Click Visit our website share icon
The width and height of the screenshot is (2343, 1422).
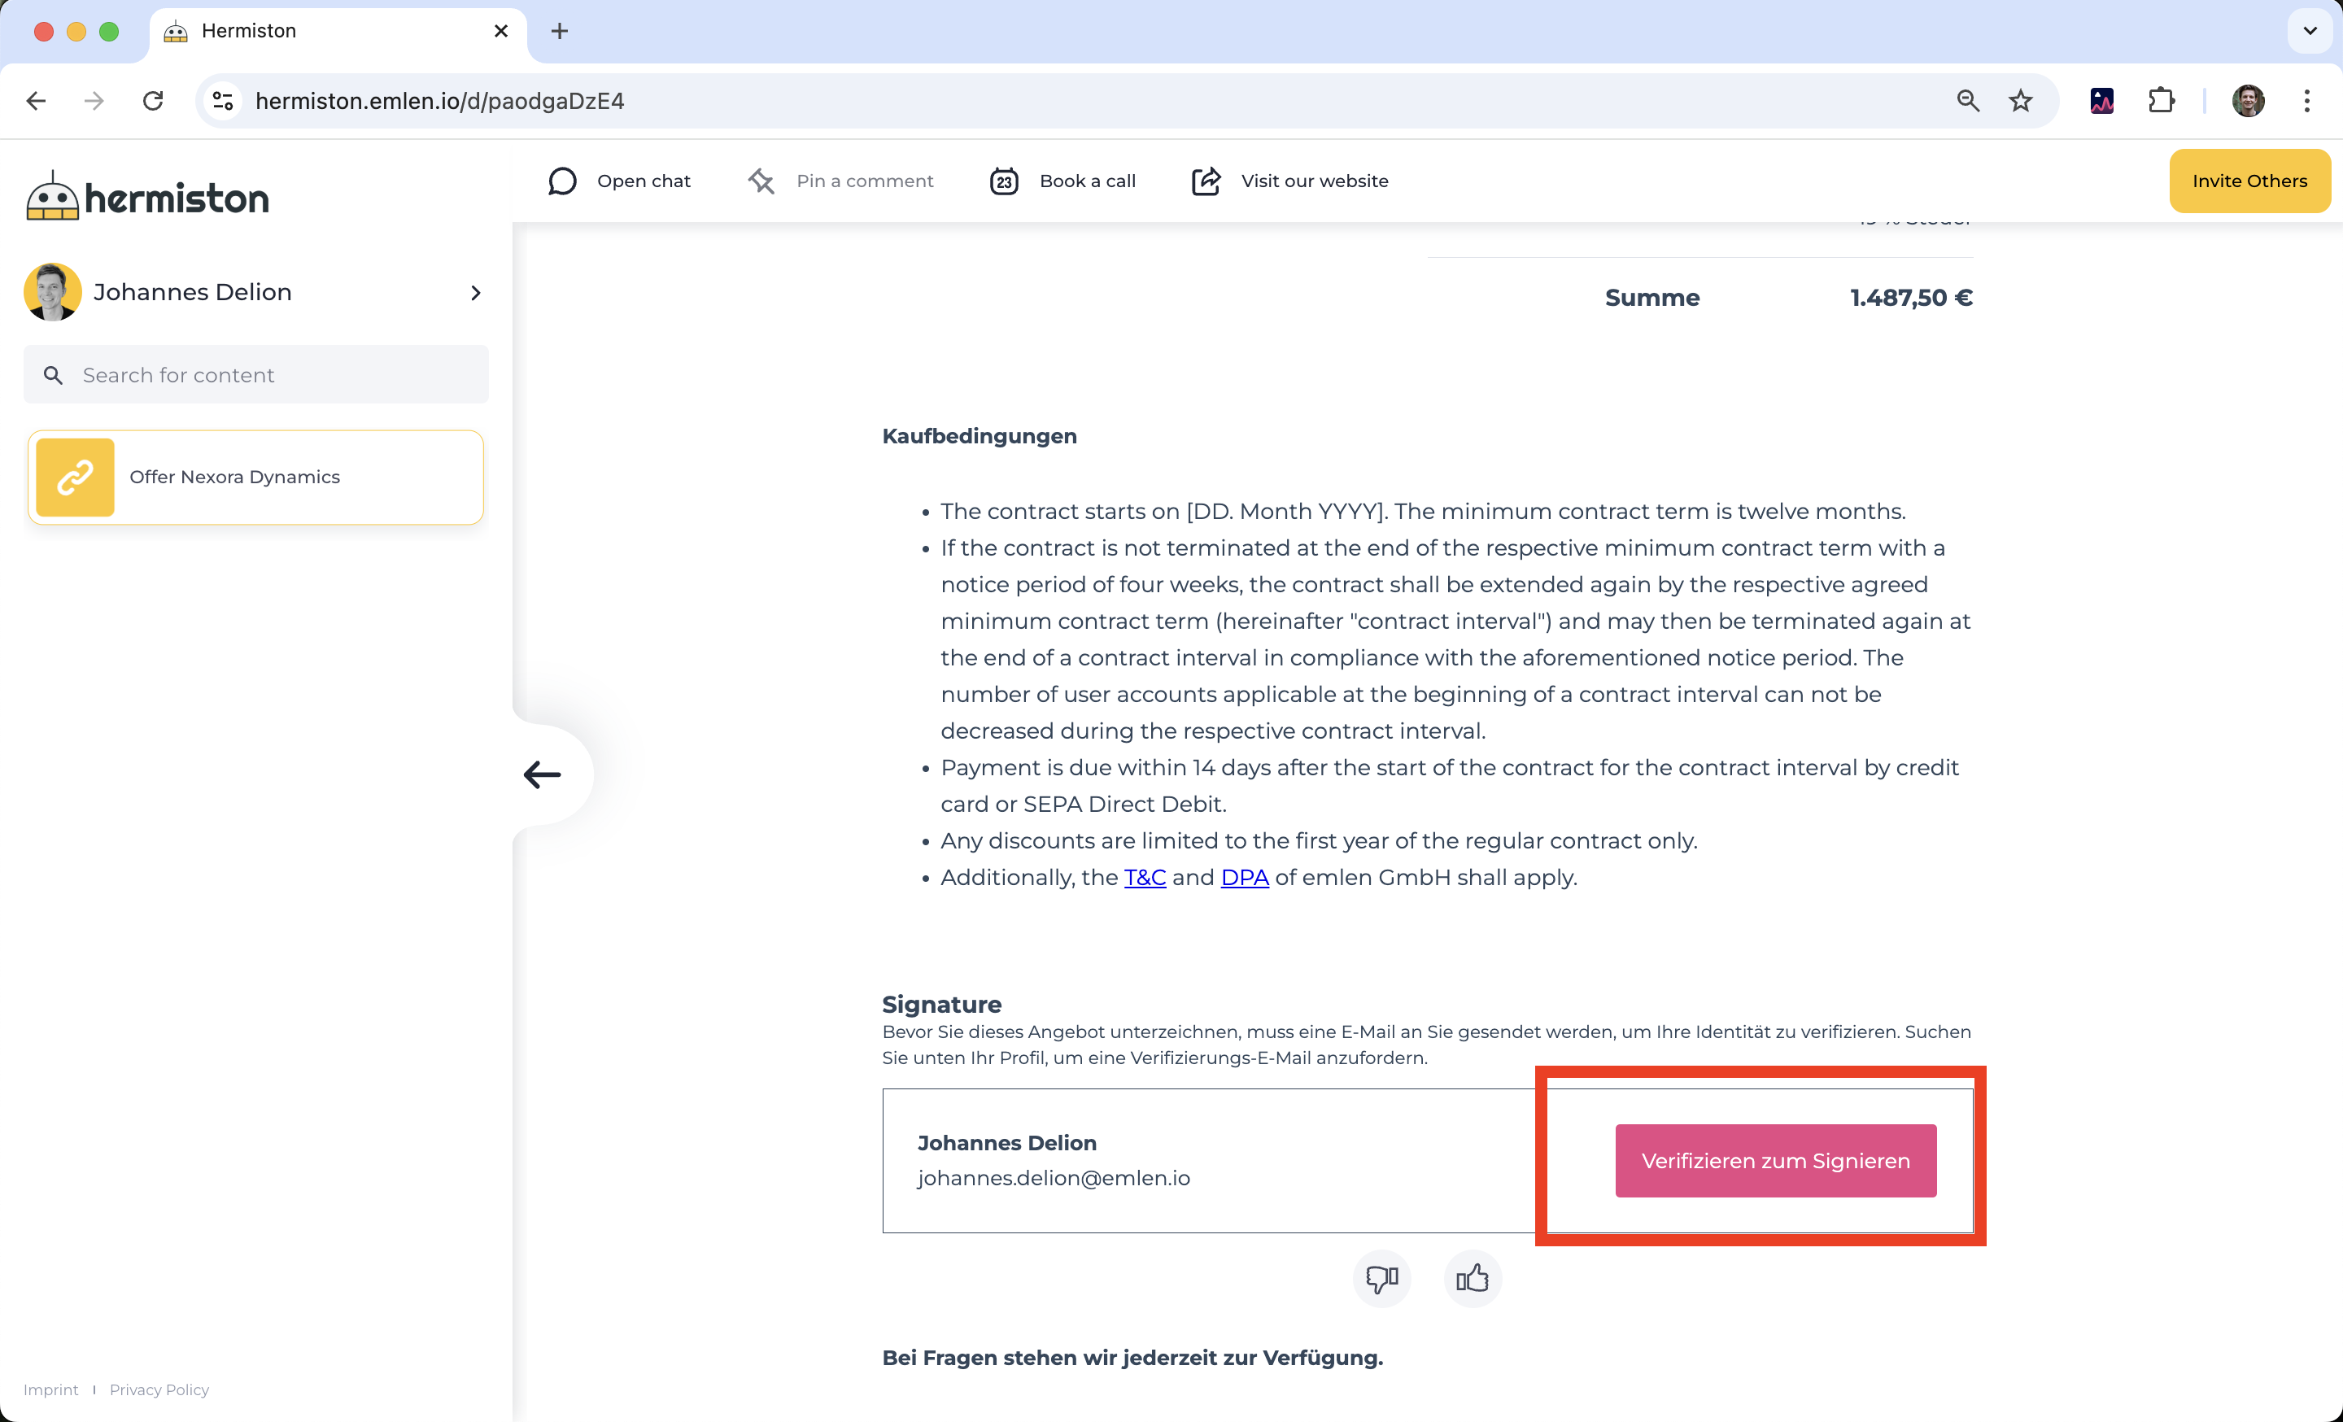click(1206, 181)
